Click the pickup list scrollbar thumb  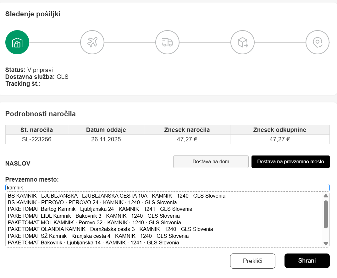pyautogui.click(x=326, y=214)
